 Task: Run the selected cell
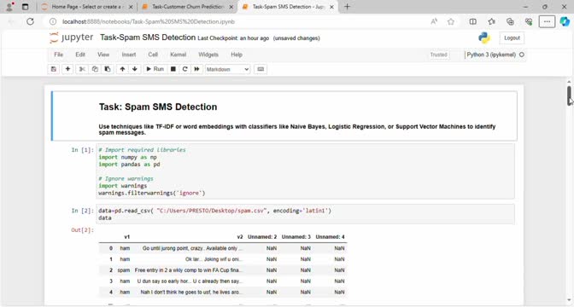tap(155, 69)
